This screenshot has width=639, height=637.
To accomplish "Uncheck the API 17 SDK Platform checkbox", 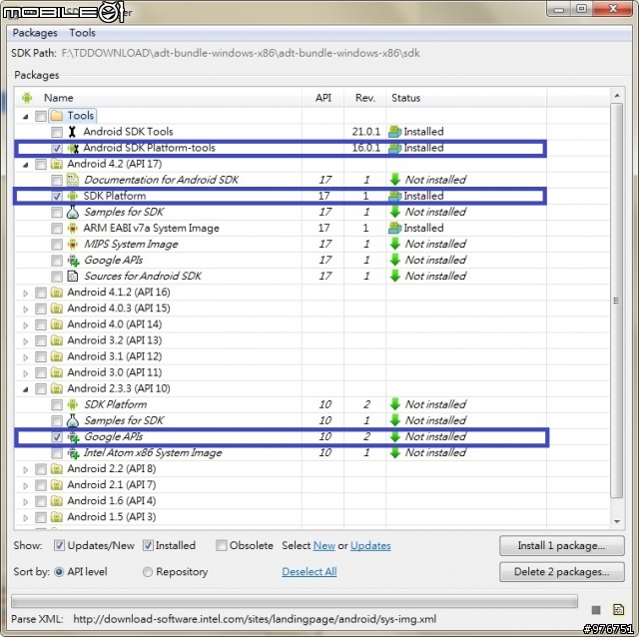I will pos(57,197).
